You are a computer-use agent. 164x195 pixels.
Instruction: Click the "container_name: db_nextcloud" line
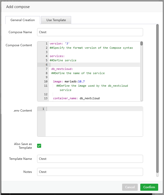coord(76,98)
